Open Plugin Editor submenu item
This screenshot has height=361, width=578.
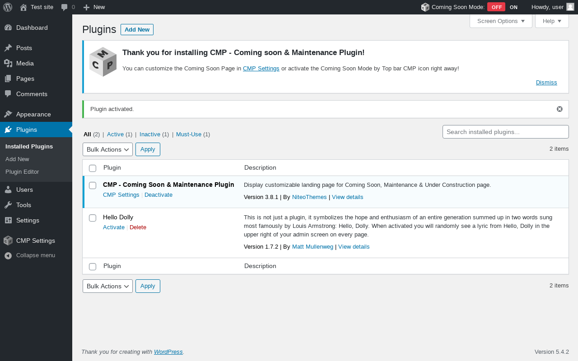[x=22, y=172]
